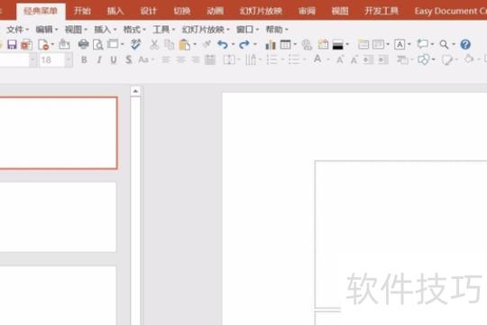Open the font size 18 dropdown arrow
This screenshot has height=325, width=487.
click(x=69, y=60)
